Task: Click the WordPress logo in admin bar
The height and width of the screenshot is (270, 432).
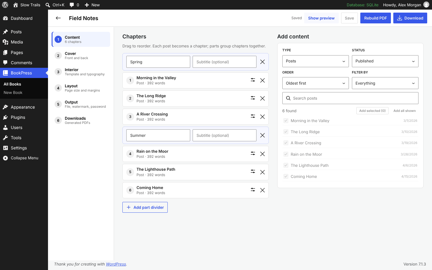Action: coord(5,5)
